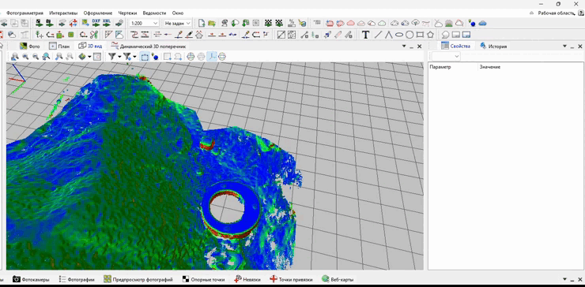Open the Точки привязки panel
This screenshot has height=287, width=585.
(x=292, y=279)
